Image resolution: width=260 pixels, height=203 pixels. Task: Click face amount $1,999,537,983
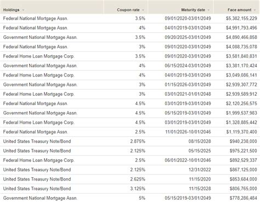tap(241, 113)
